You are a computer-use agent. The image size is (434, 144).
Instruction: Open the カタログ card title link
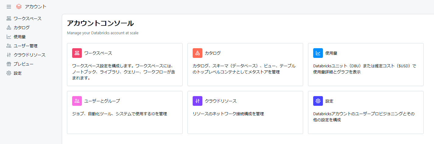[213, 53]
